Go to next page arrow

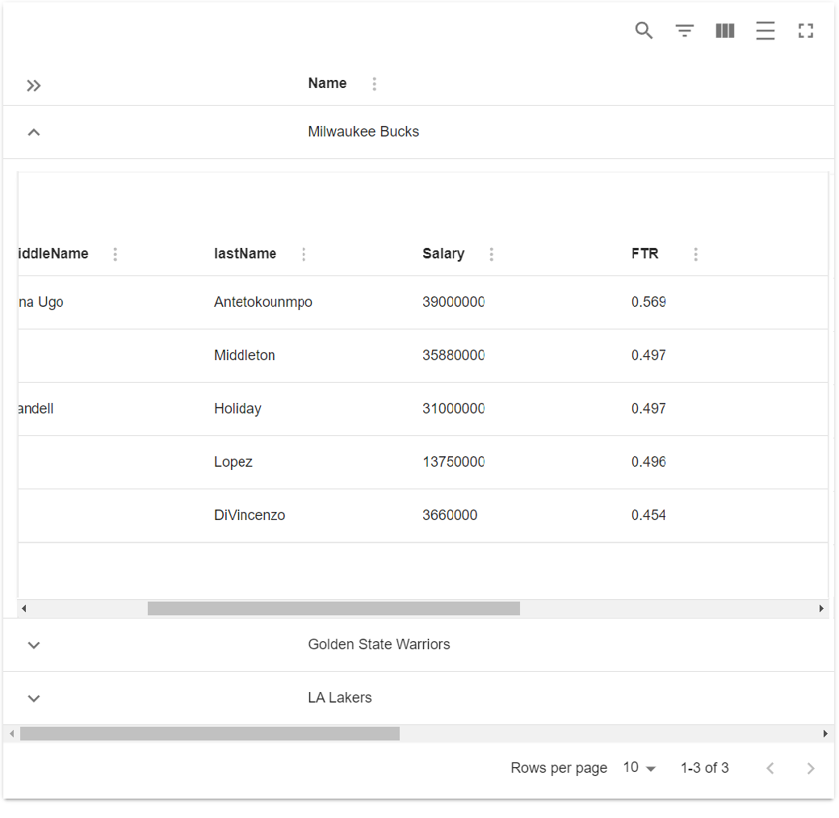811,768
